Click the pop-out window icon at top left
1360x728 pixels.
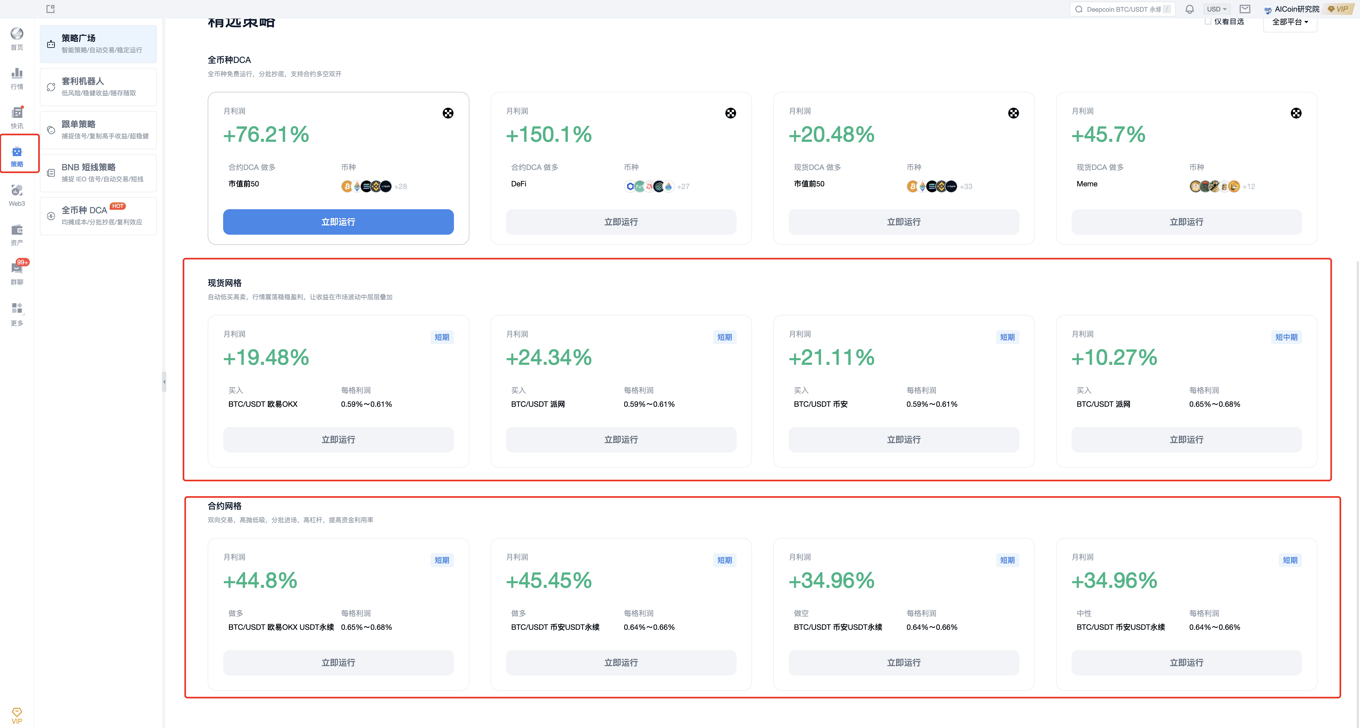[51, 9]
